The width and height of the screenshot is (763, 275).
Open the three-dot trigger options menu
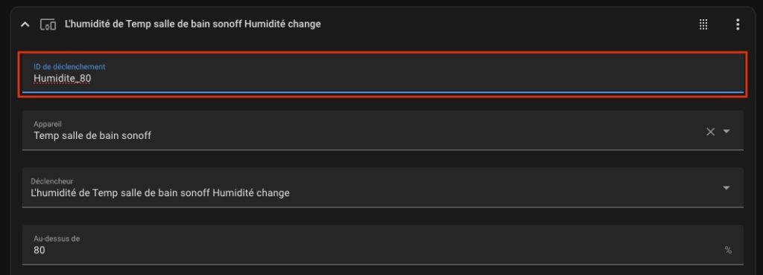(x=738, y=25)
